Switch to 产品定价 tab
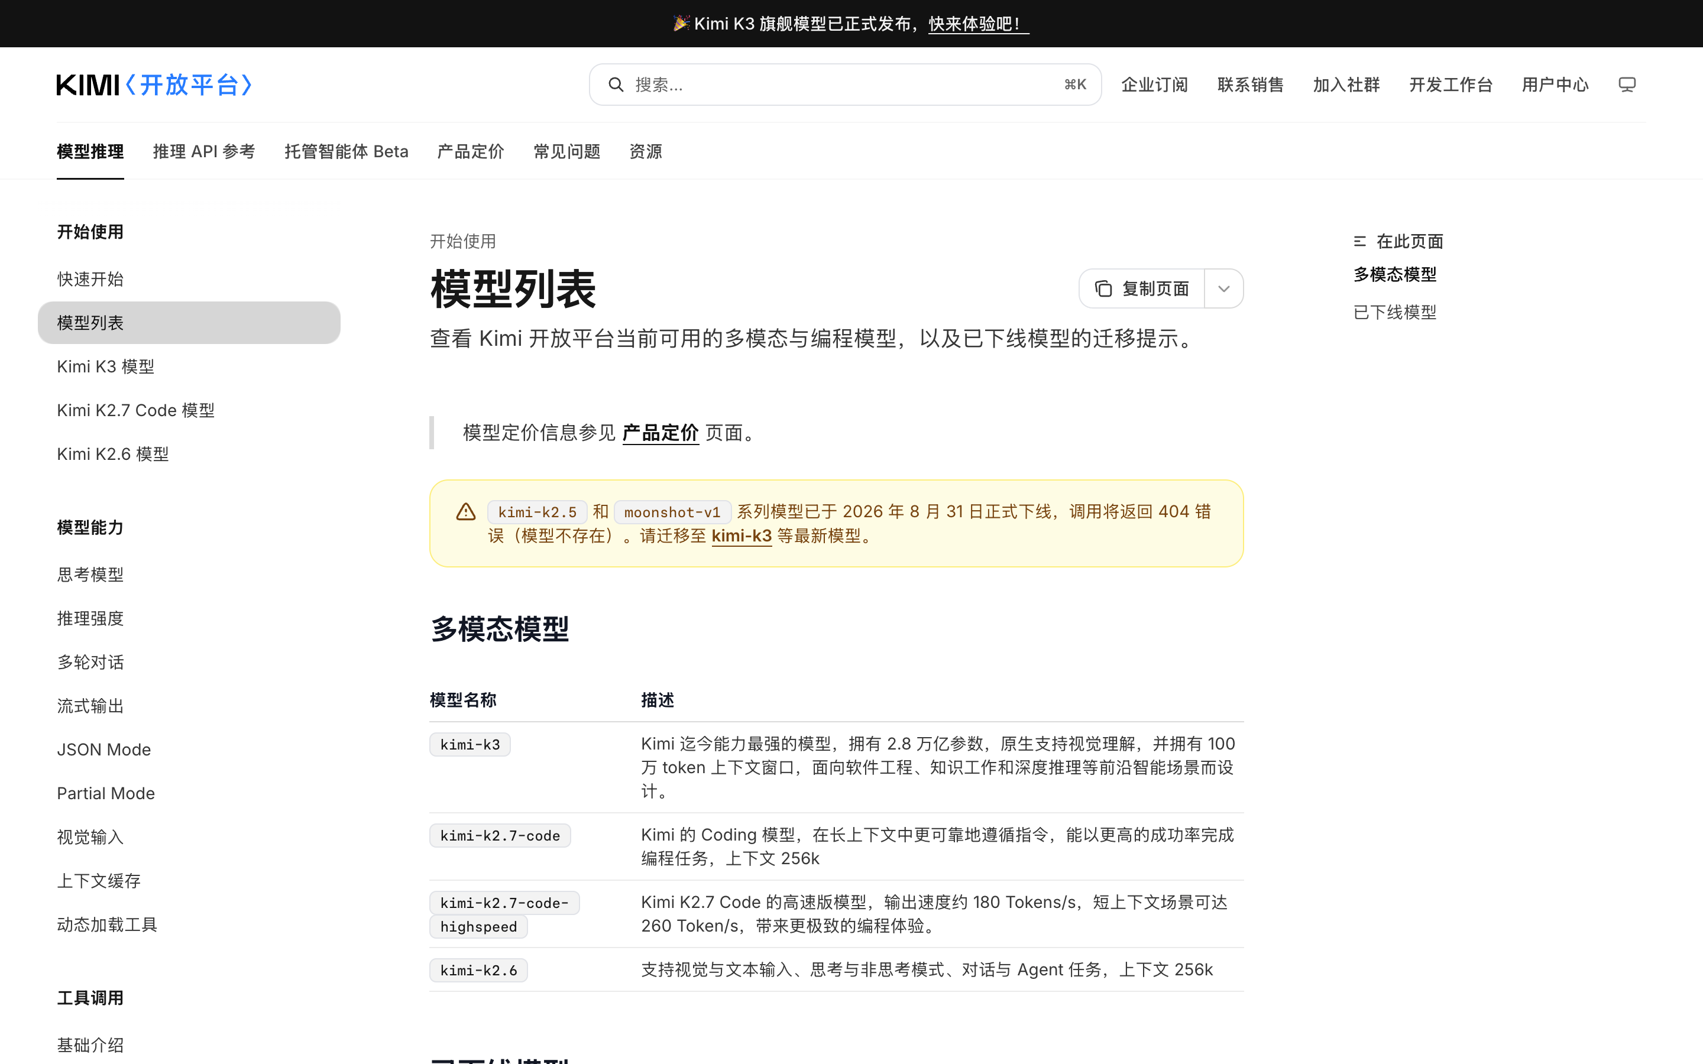Viewport: 1703px width, 1064px height. 471,151
